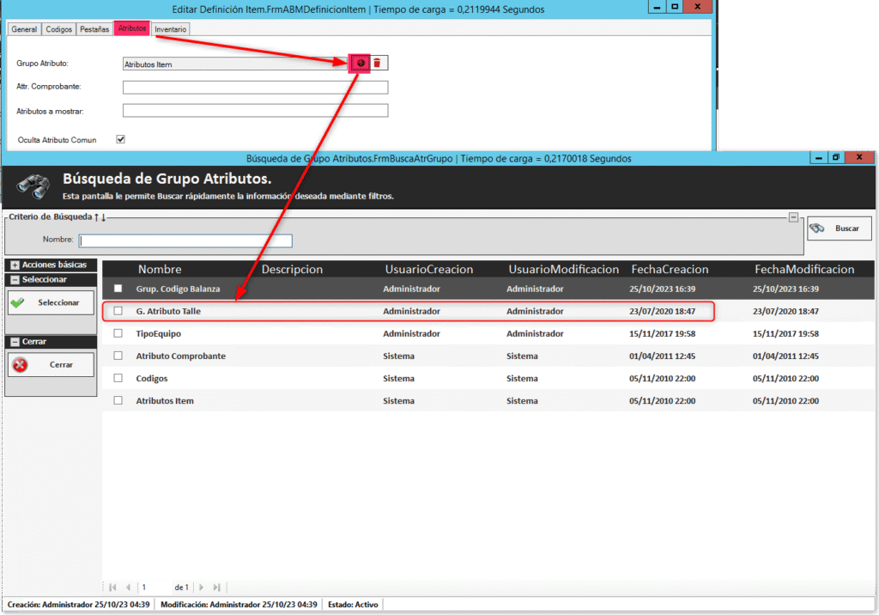Click the first page pagination arrow
This screenshot has width=879, height=615.
pyautogui.click(x=113, y=588)
